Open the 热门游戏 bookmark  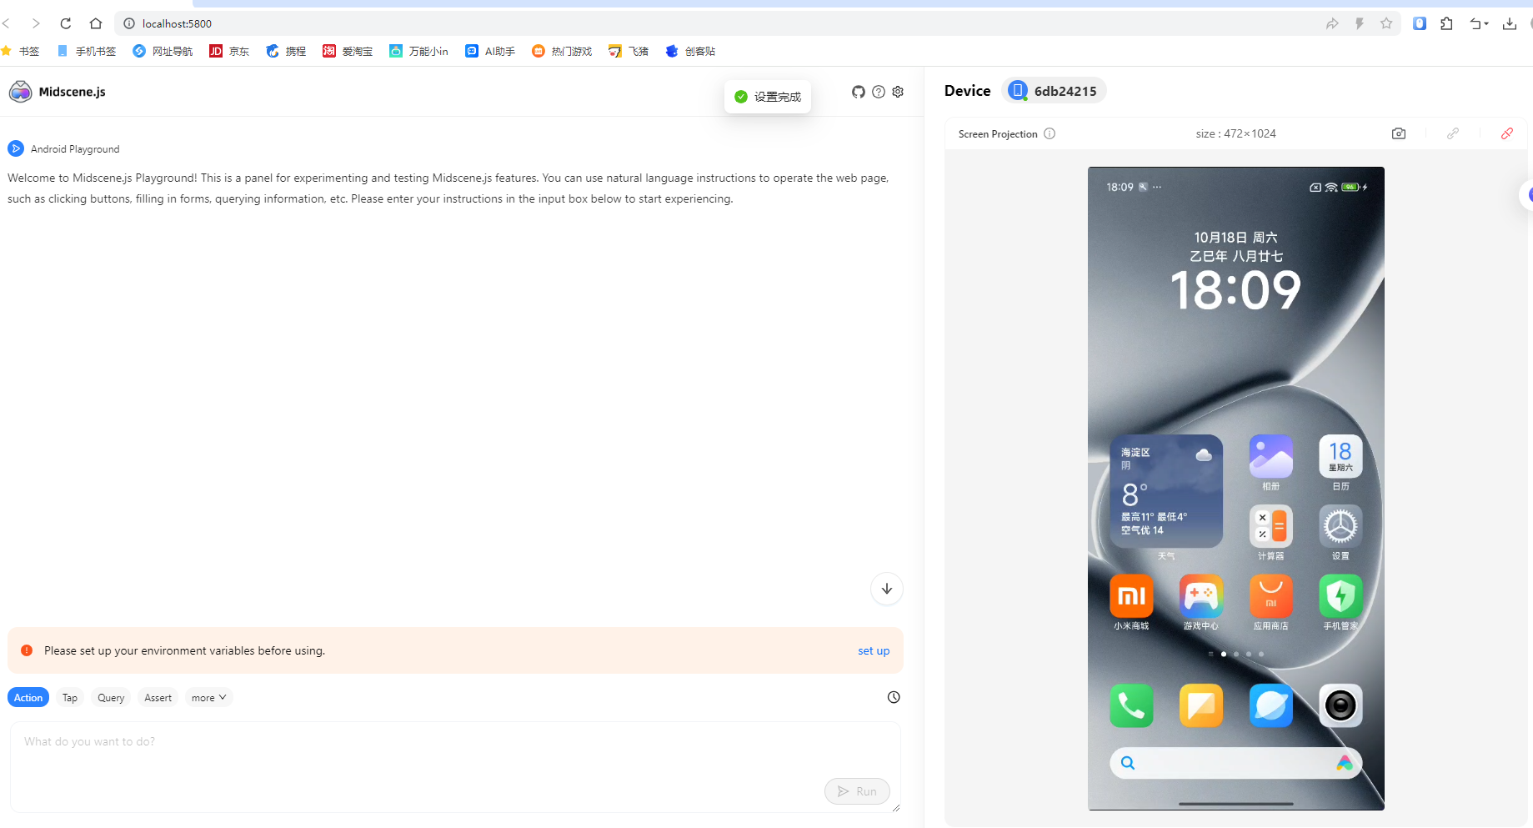[562, 51]
